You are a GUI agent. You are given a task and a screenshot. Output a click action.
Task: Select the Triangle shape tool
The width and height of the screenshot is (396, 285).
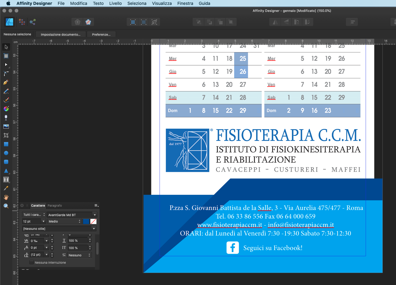click(x=6, y=171)
